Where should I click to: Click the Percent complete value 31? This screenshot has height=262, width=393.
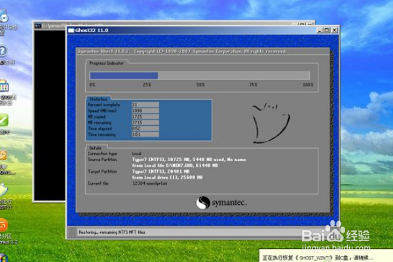pos(145,105)
